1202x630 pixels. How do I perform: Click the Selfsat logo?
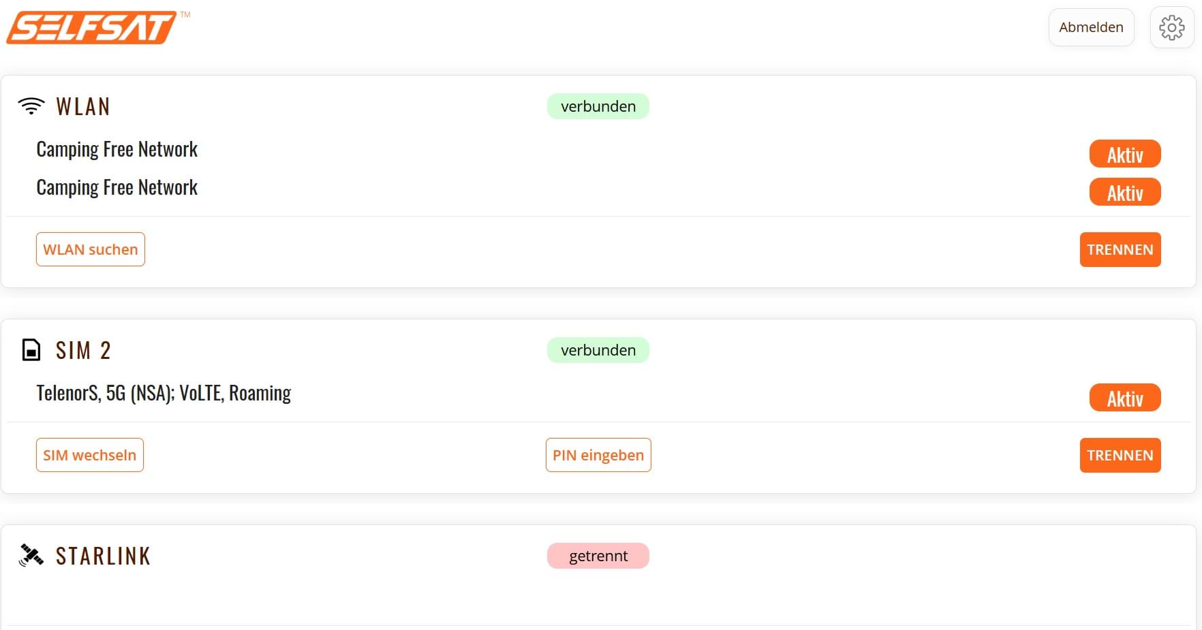pos(92,28)
